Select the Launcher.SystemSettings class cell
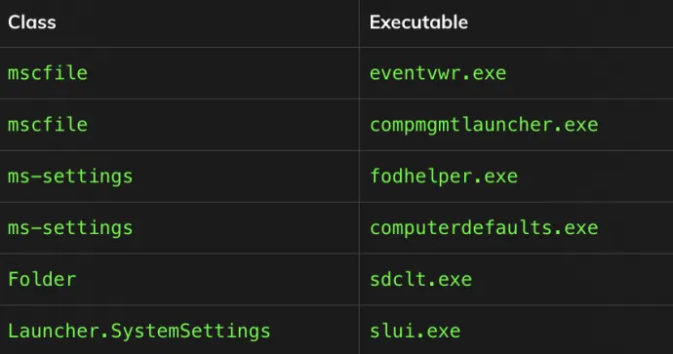The width and height of the screenshot is (673, 354). coord(139,331)
